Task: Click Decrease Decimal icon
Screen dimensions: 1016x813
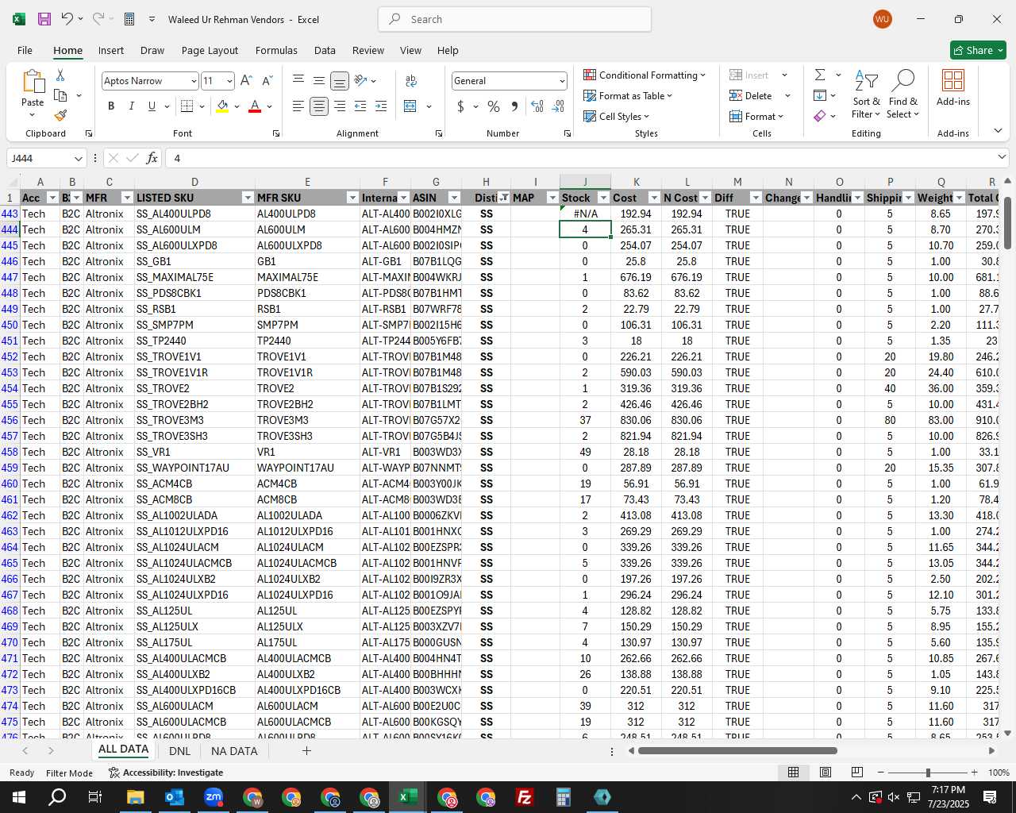Action: pyautogui.click(x=558, y=106)
